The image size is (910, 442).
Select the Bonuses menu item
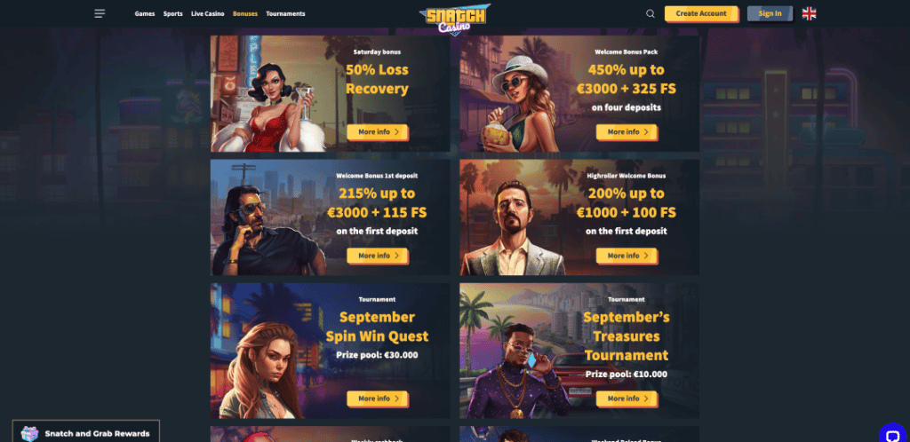[245, 13]
